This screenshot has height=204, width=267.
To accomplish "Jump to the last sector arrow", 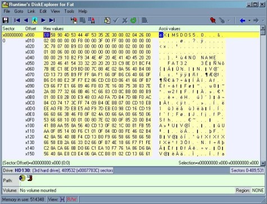I will tap(52, 20).
